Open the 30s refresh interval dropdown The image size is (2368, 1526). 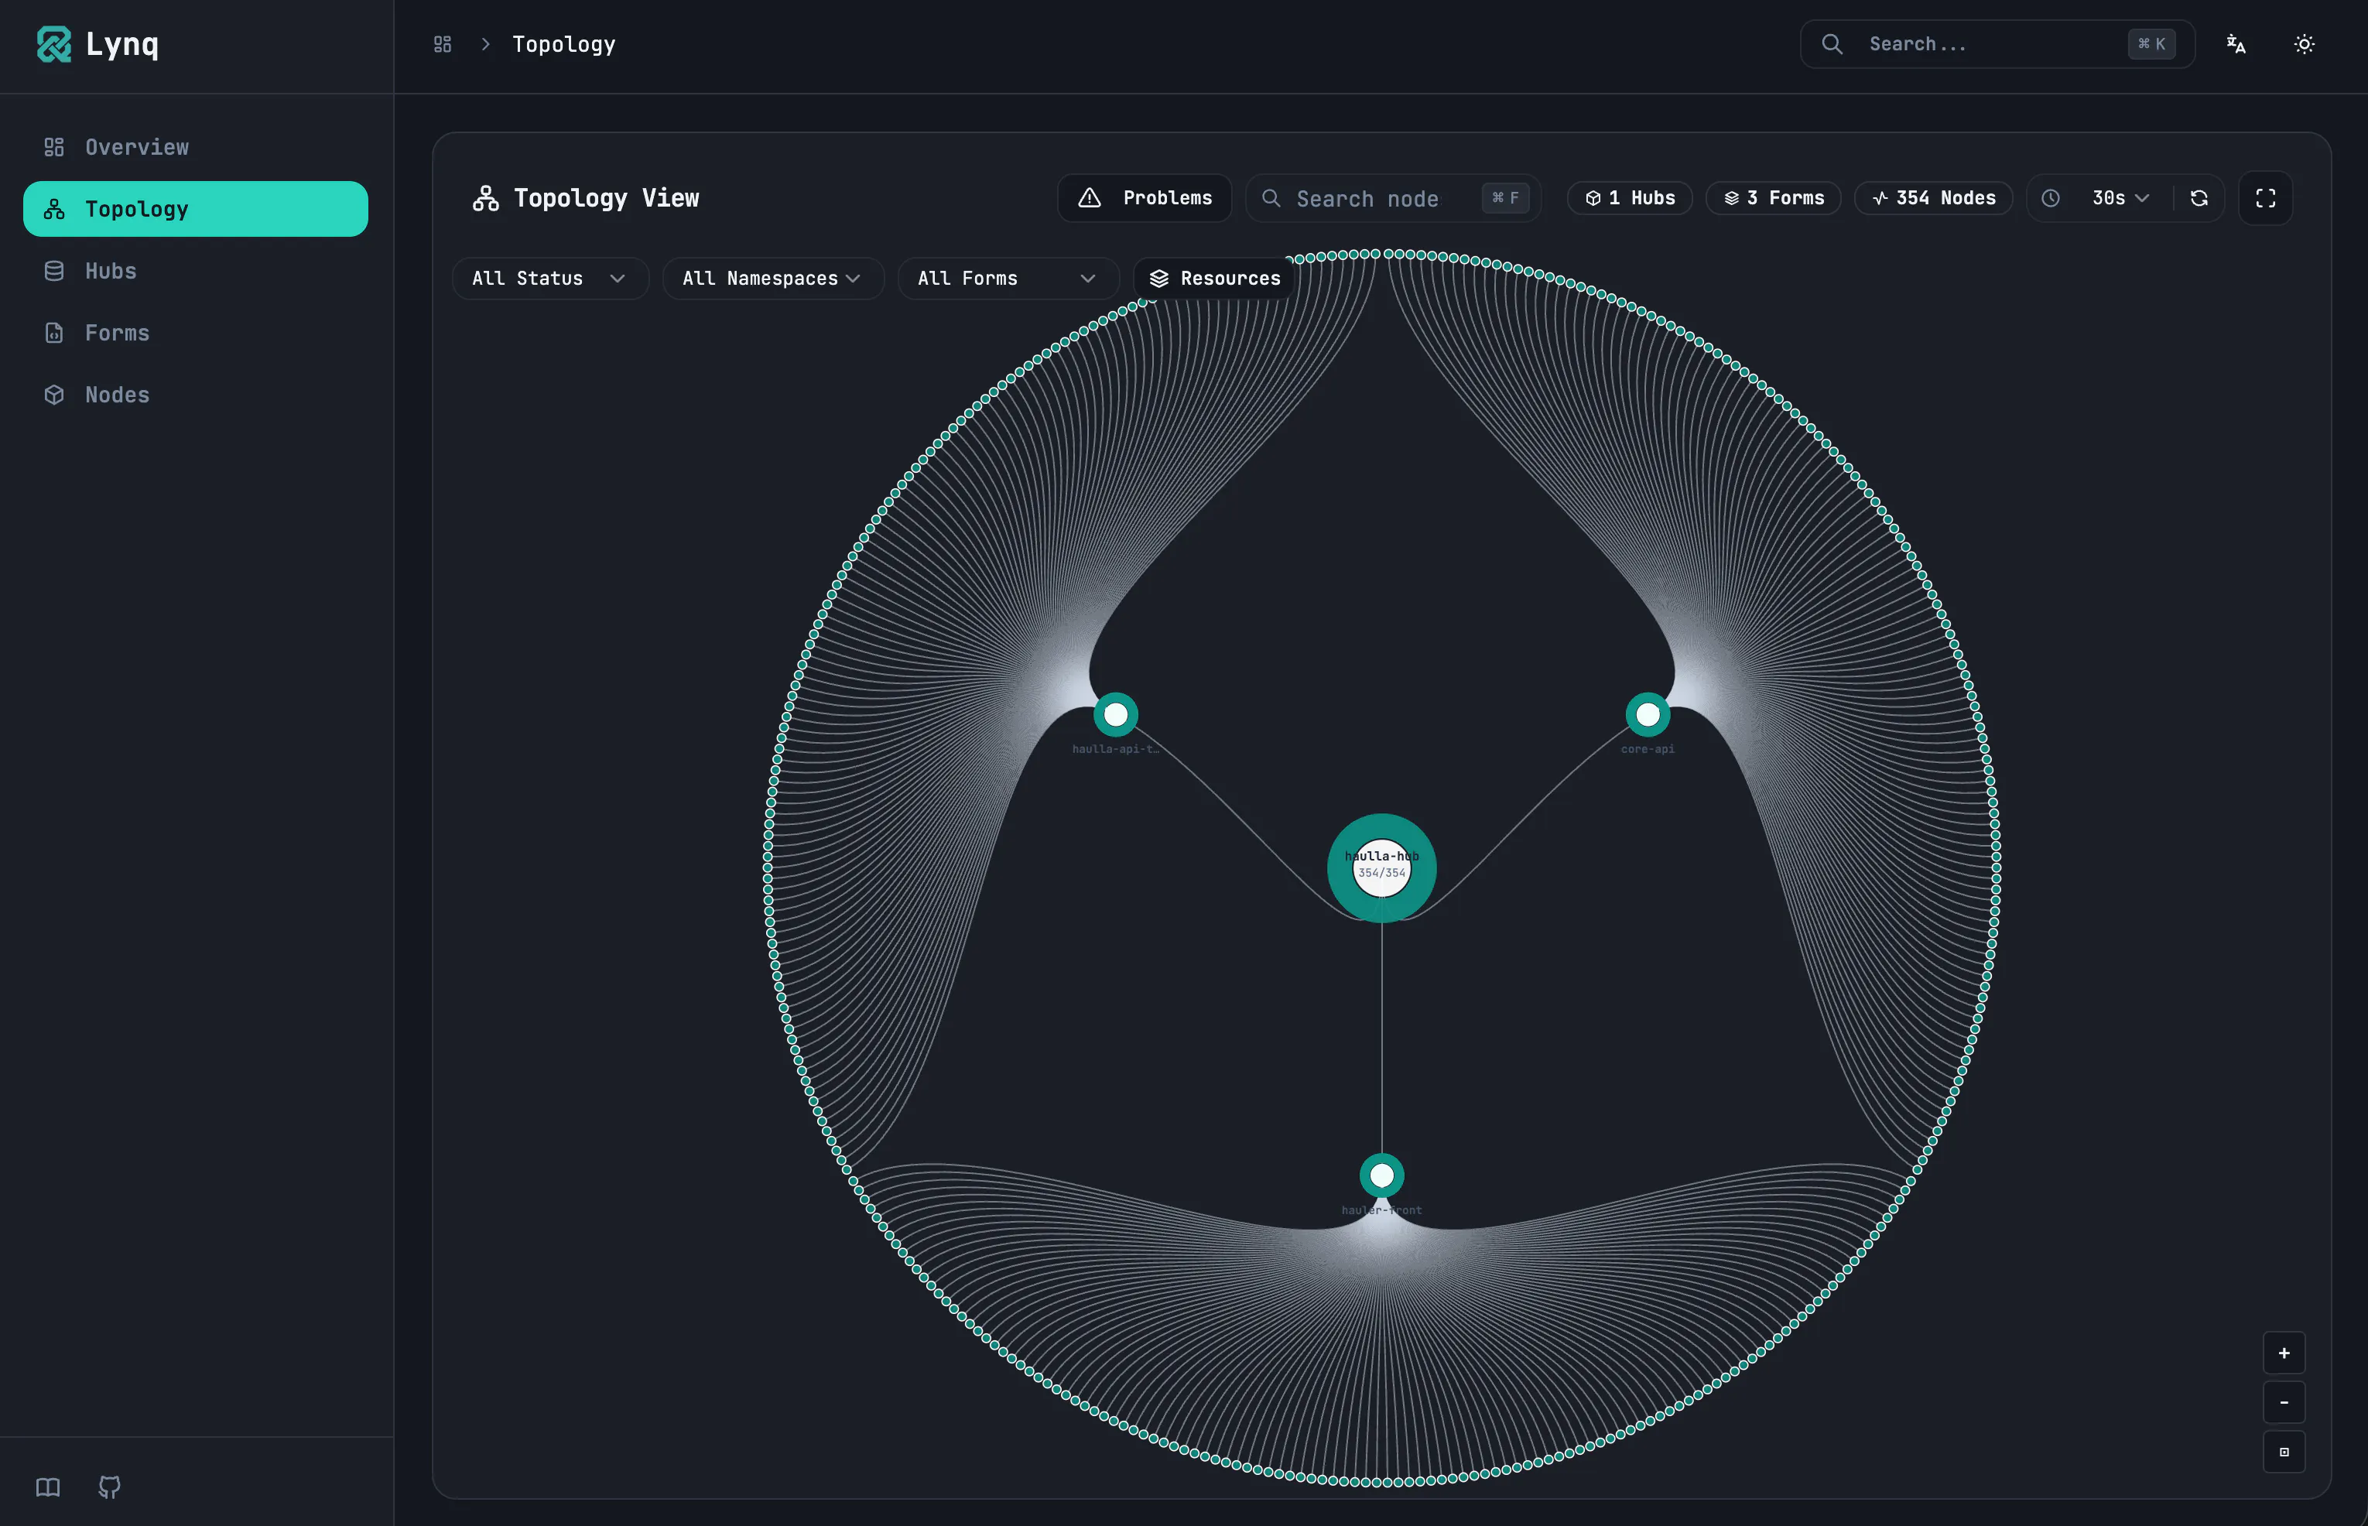(2120, 198)
